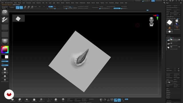Screen dimensions: 183x103
Task: Collapse the Subtool sub-palette header
Action: point(168,36)
